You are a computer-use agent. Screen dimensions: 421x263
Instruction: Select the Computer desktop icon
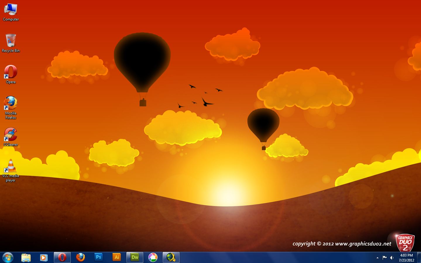click(11, 12)
